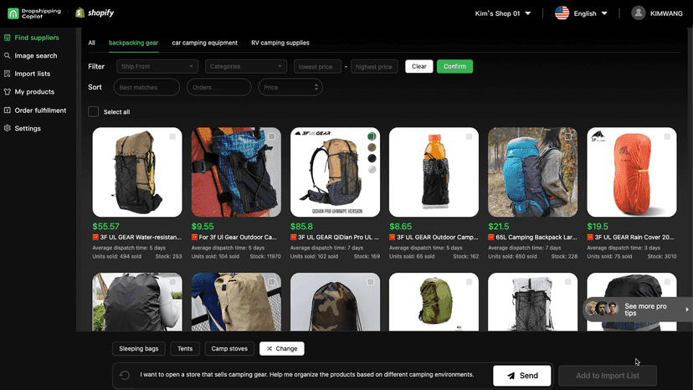Screen dimensions: 693x390
Task: Select the camouflage drawstring bag card checkbox
Action: [x=371, y=282]
